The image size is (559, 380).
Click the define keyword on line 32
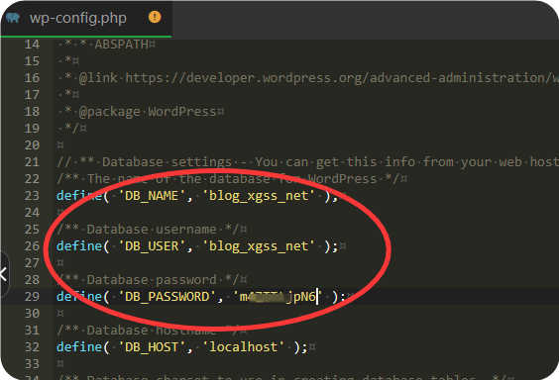(x=79, y=347)
